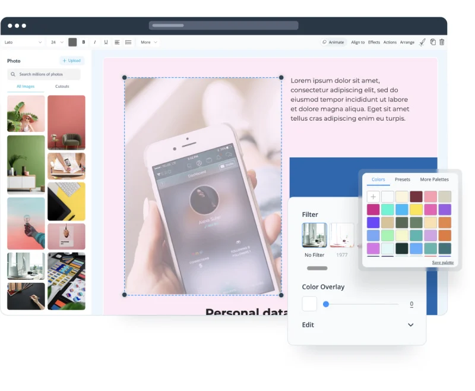Open list style options
The width and height of the screenshot is (475, 391).
tap(128, 42)
